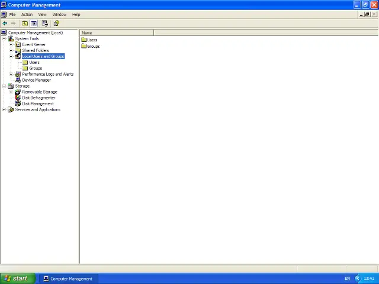Select 'Performance Logs and Alerts' label
The width and height of the screenshot is (379, 284).
(48, 74)
